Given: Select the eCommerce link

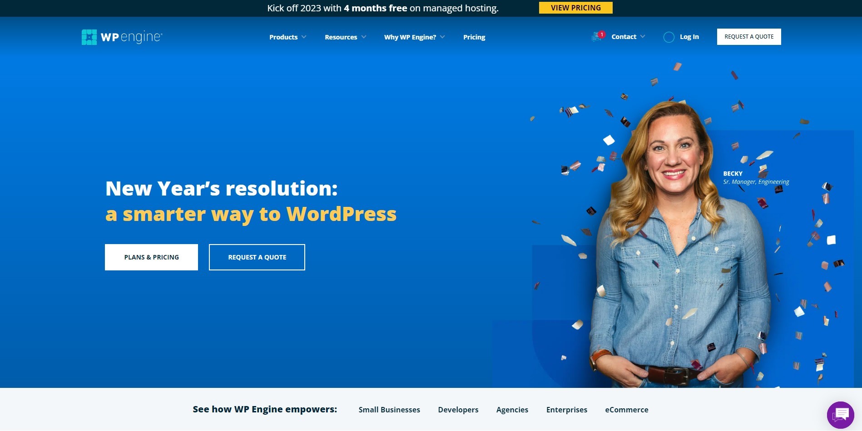Looking at the screenshot, I should 627,410.
